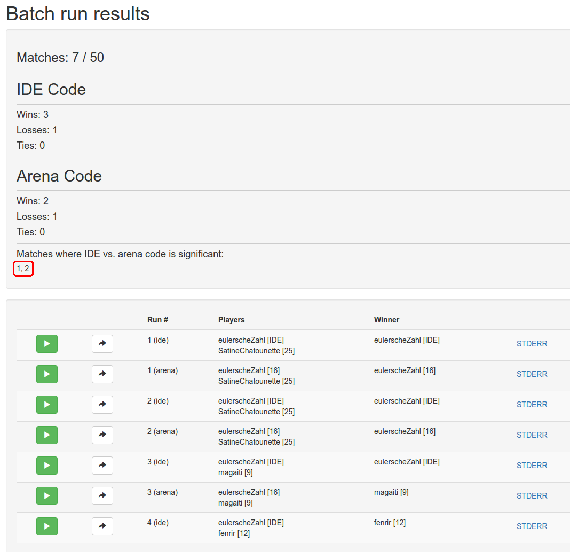
Task: Open STDERR link for run 2 (ide)
Action: [x=532, y=405]
